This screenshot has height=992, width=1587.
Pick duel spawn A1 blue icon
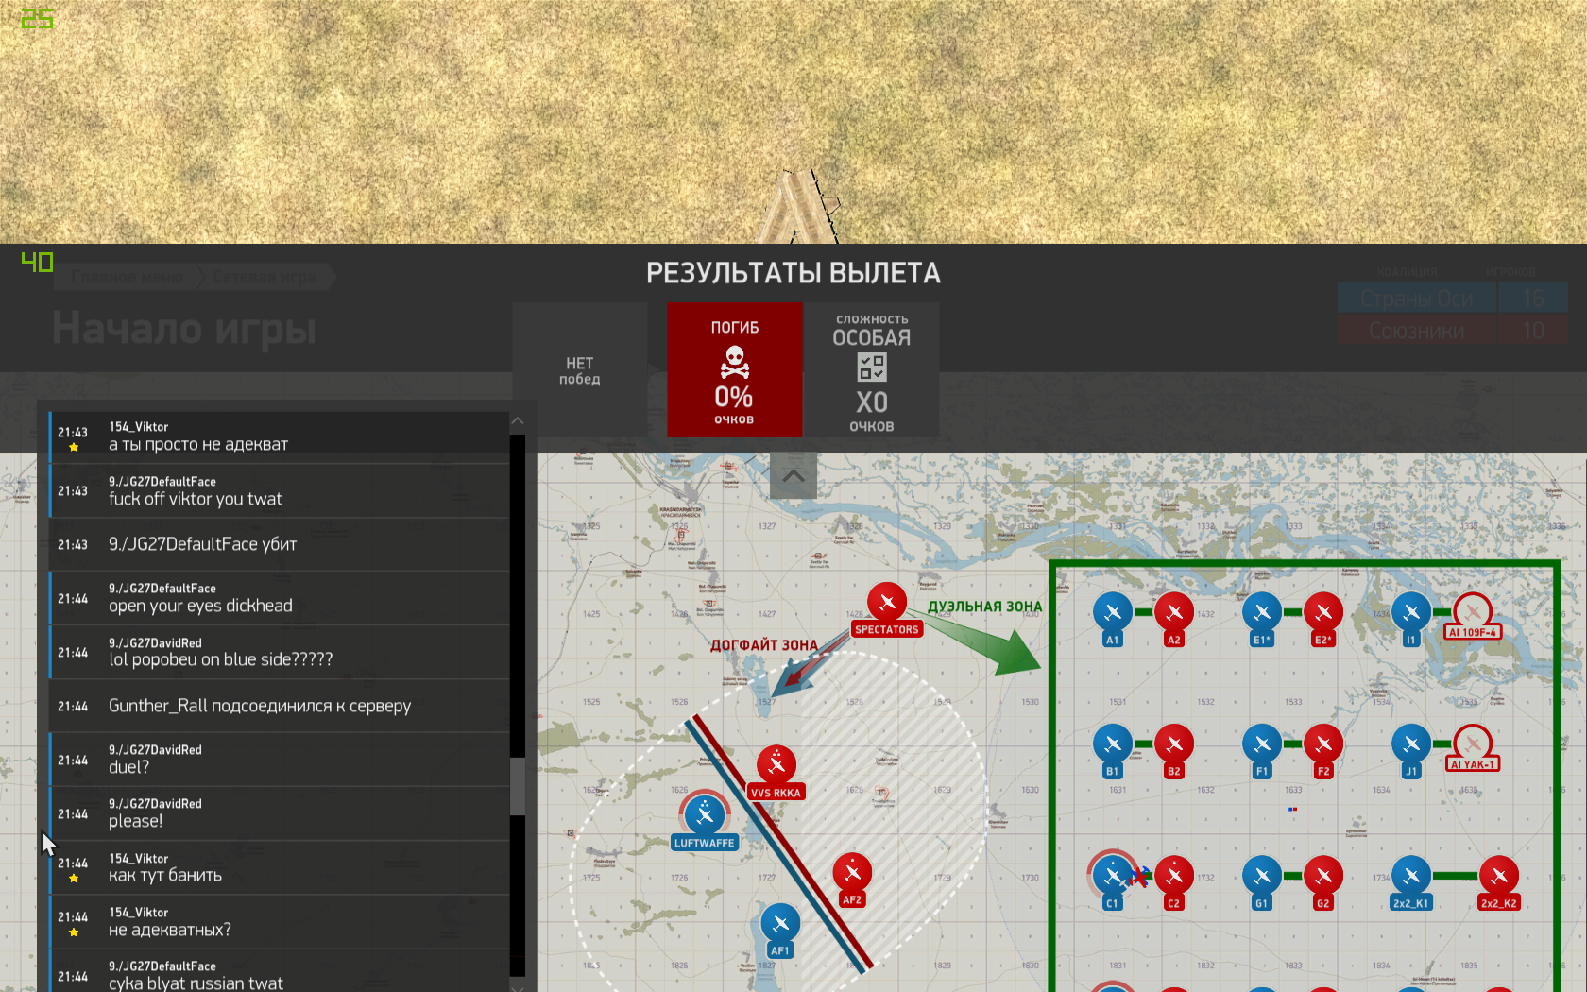point(1113,613)
